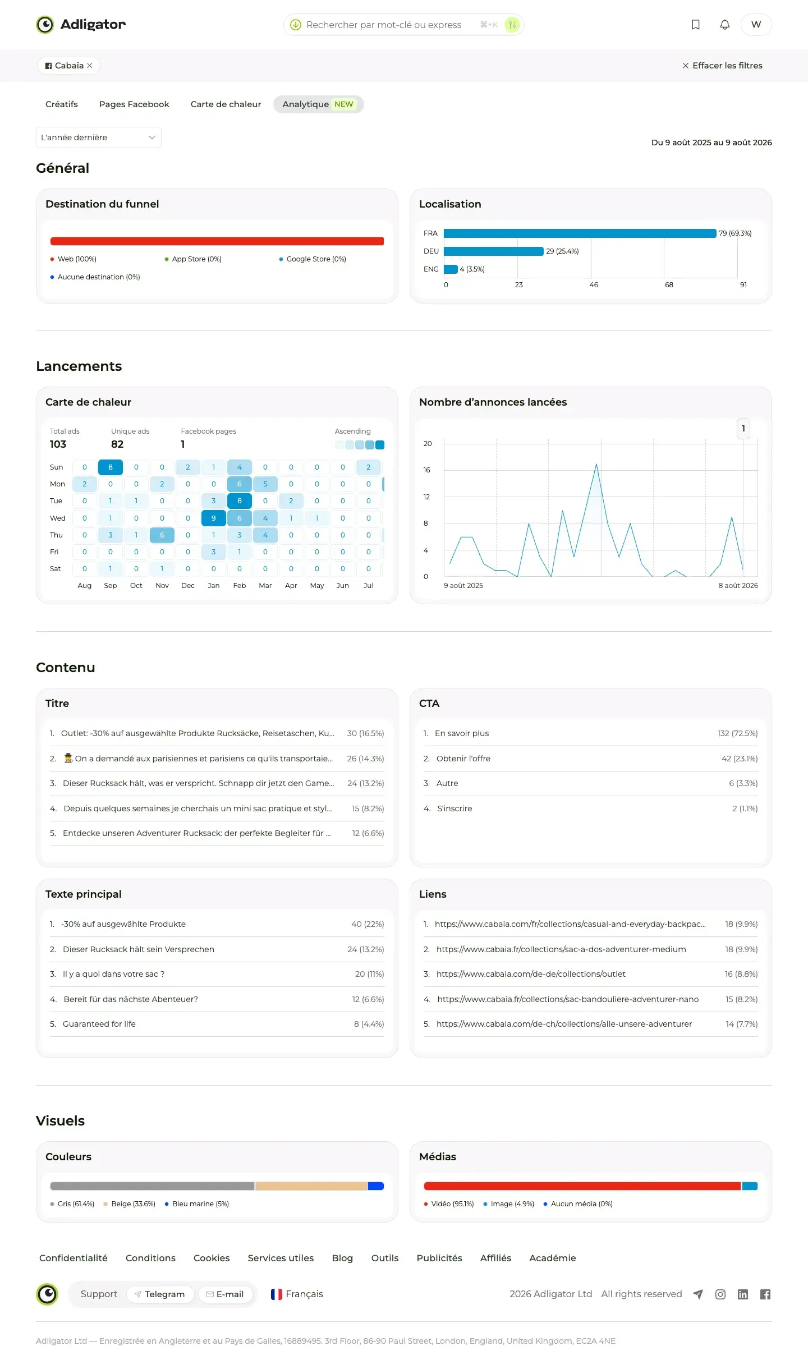808x1369 pixels.
Task: Click the Tuesday February heatmap cell showing 8
Action: (x=240, y=501)
